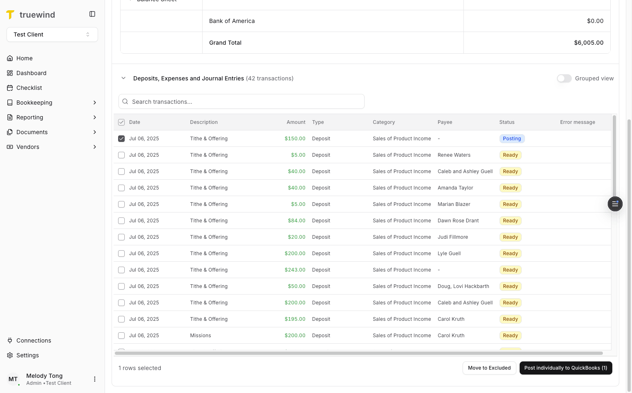Open the Home icon in sidebar
This screenshot has height=393, width=632.
click(x=10, y=58)
